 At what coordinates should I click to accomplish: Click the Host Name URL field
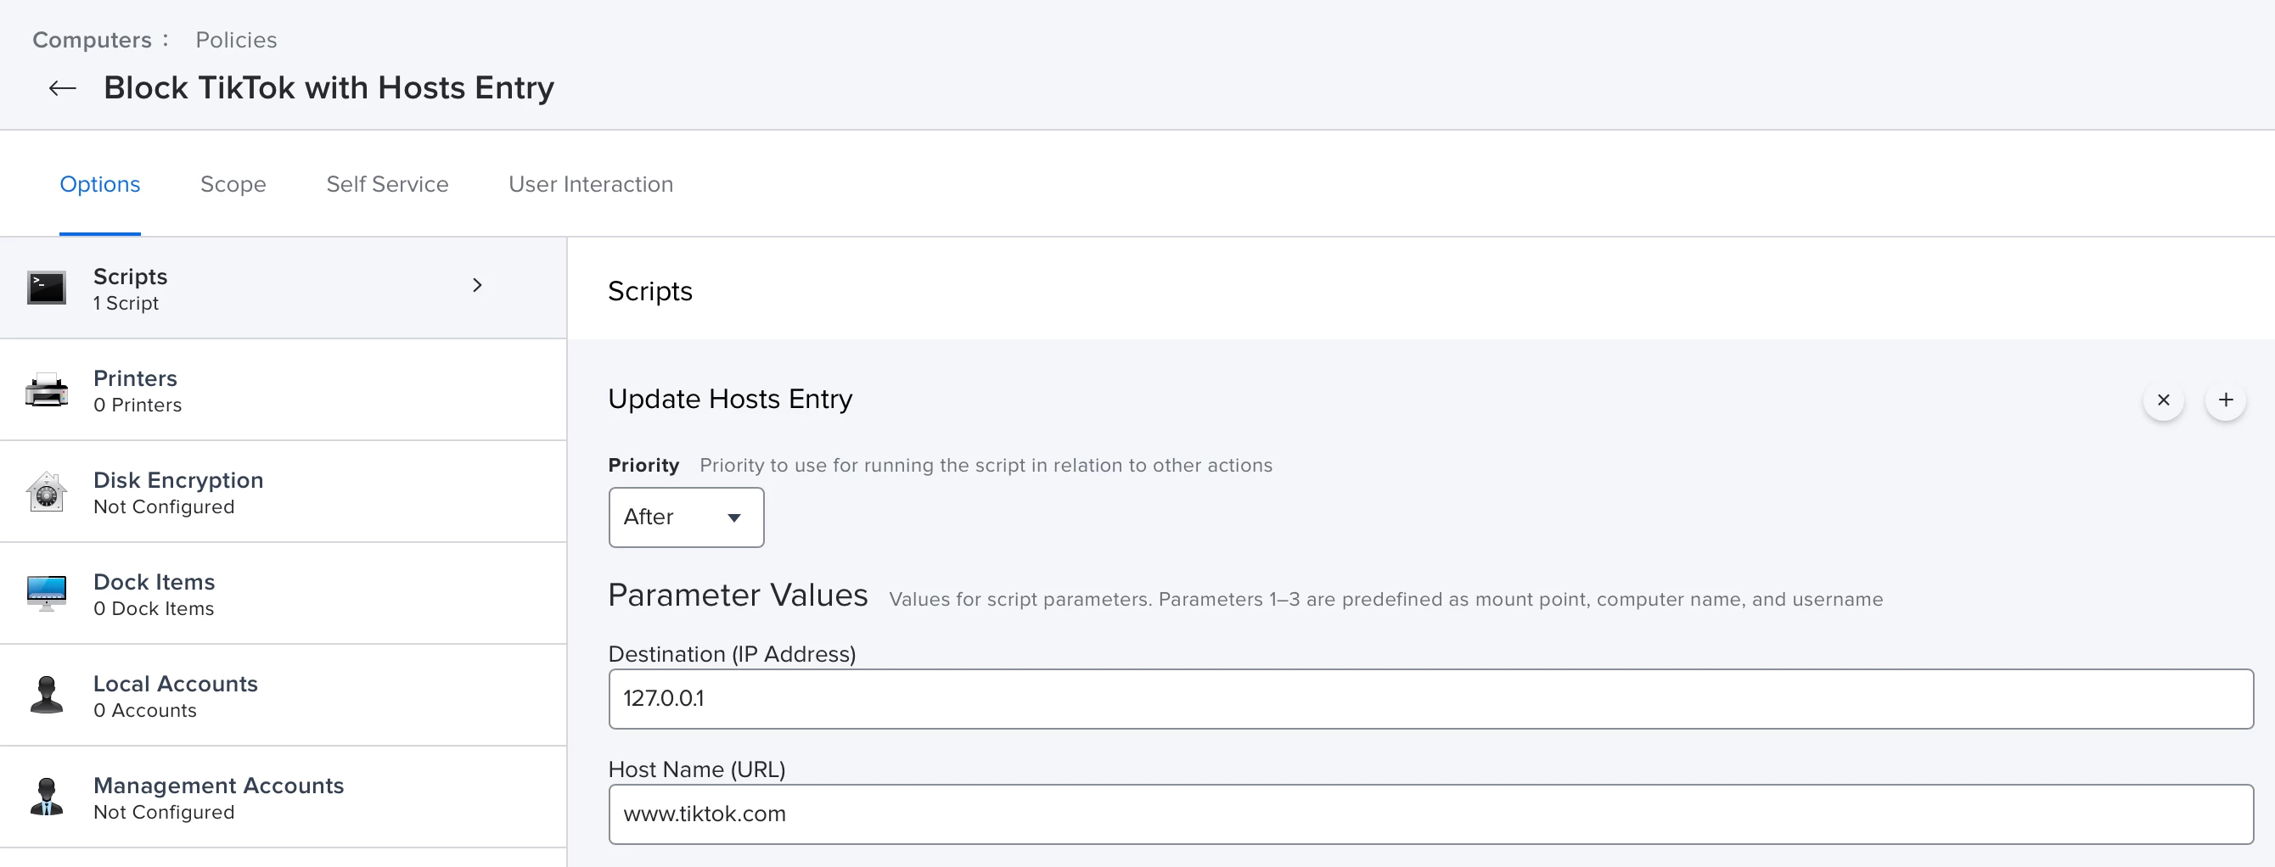(x=1430, y=814)
